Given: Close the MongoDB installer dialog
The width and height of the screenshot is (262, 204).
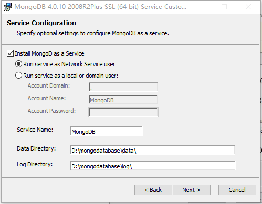Looking at the screenshot, I should tap(248, 7).
